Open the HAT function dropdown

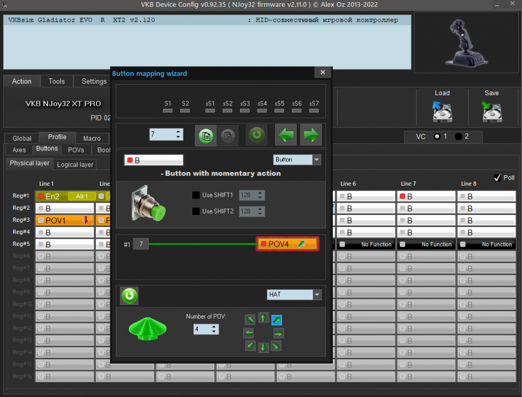pyautogui.click(x=317, y=294)
